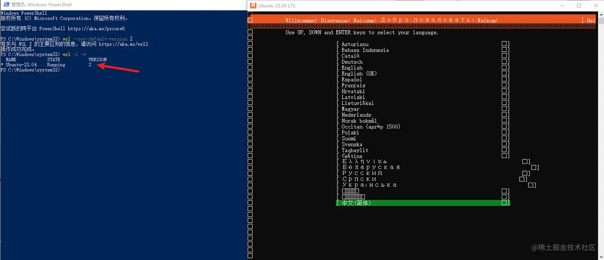Select Taqbaylit language row

pyautogui.click(x=423, y=150)
